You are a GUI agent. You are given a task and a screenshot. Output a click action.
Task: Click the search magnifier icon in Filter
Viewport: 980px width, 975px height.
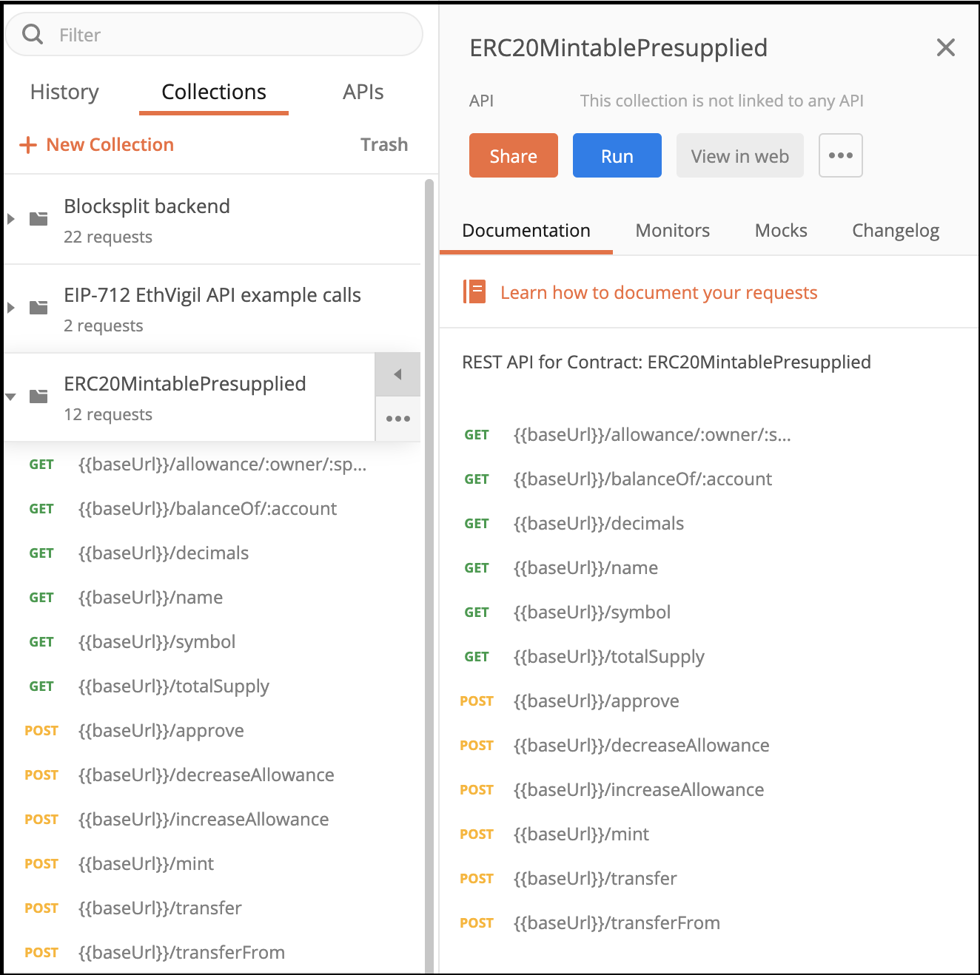point(33,34)
